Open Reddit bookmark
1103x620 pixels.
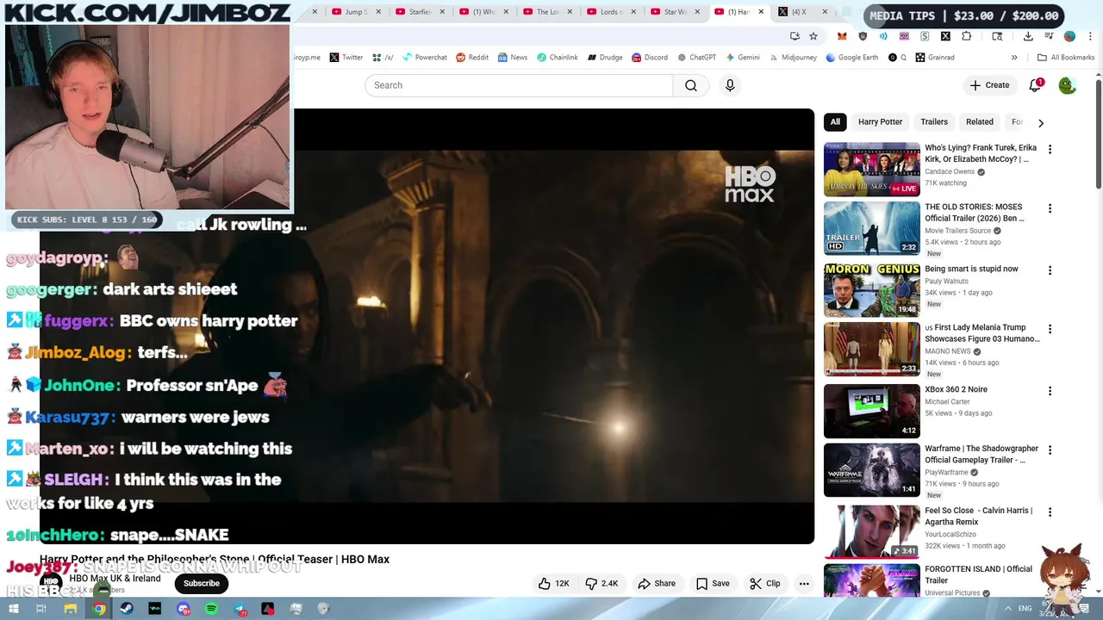click(472, 58)
